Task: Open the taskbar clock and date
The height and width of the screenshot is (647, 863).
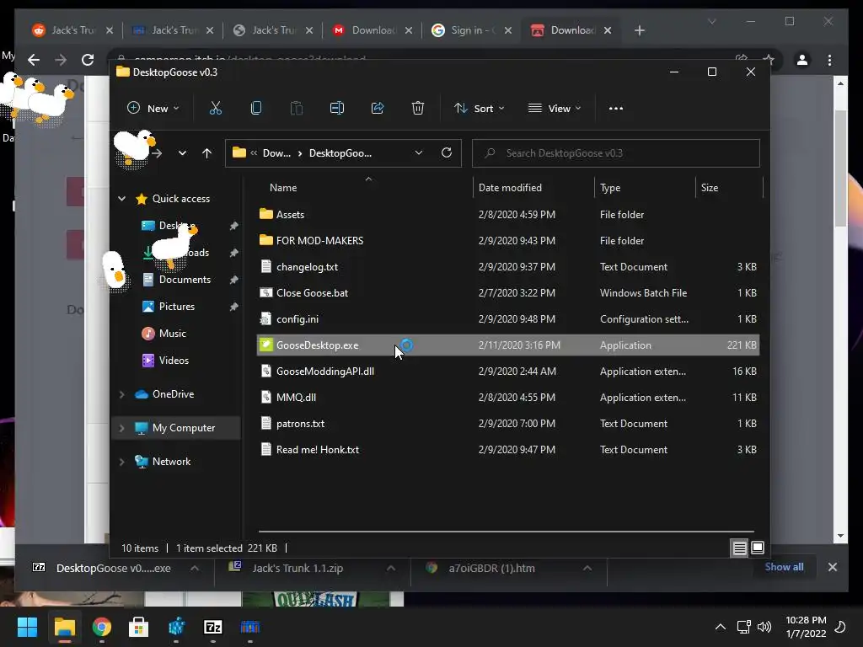Action: pos(806,627)
